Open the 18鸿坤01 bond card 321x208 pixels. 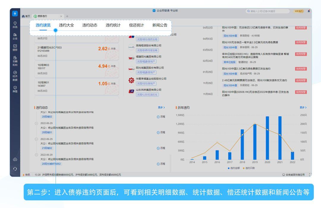click(77, 87)
